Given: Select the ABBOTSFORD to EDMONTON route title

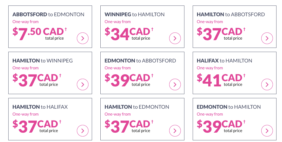Looking at the screenshot, I should (x=48, y=14).
